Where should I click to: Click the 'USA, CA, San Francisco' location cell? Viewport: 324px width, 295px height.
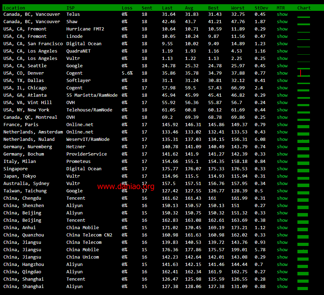[x=33, y=44]
